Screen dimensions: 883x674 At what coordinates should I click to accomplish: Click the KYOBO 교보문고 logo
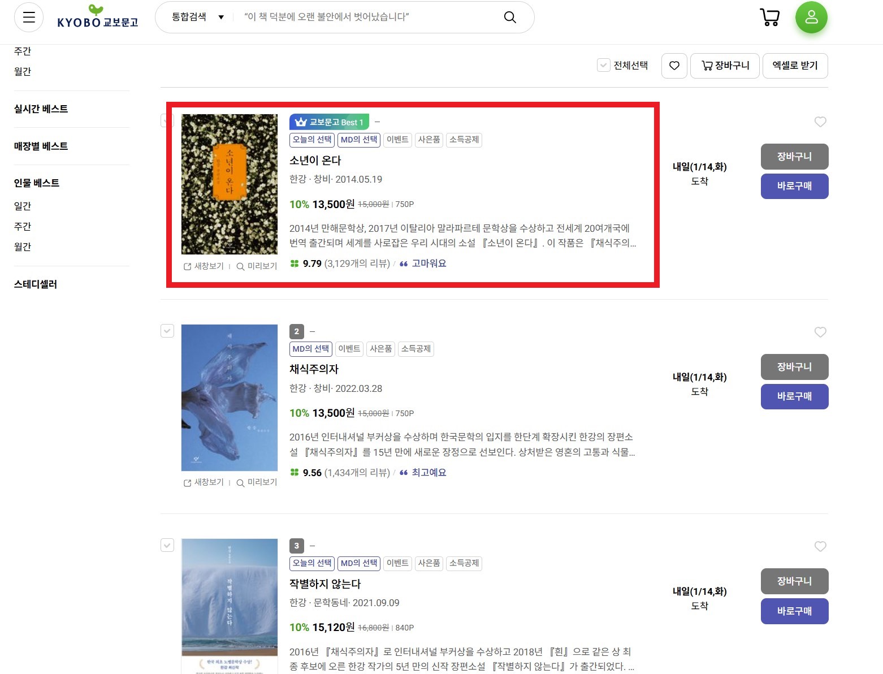point(97,17)
